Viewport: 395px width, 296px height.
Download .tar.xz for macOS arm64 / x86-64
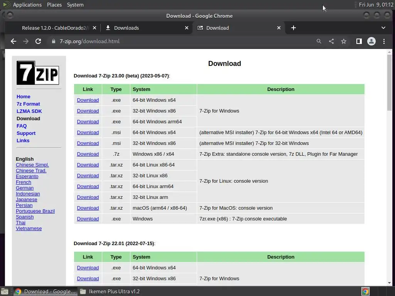(x=88, y=209)
